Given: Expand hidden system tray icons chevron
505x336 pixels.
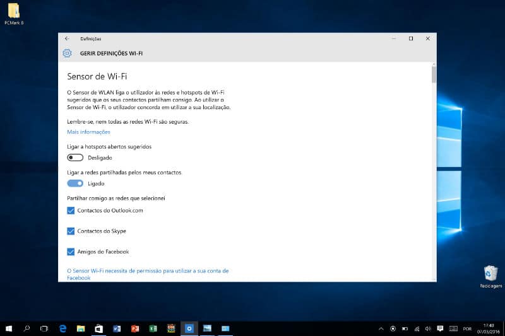Looking at the screenshot, I should coord(381,328).
